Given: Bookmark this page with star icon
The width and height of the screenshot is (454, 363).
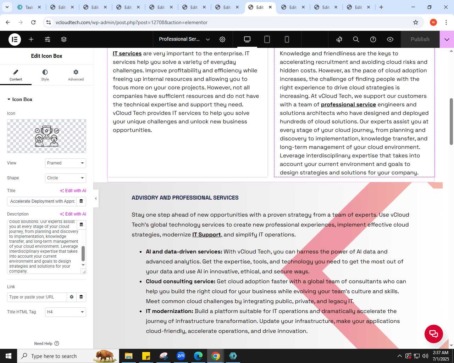Looking at the screenshot, I should coord(416,22).
